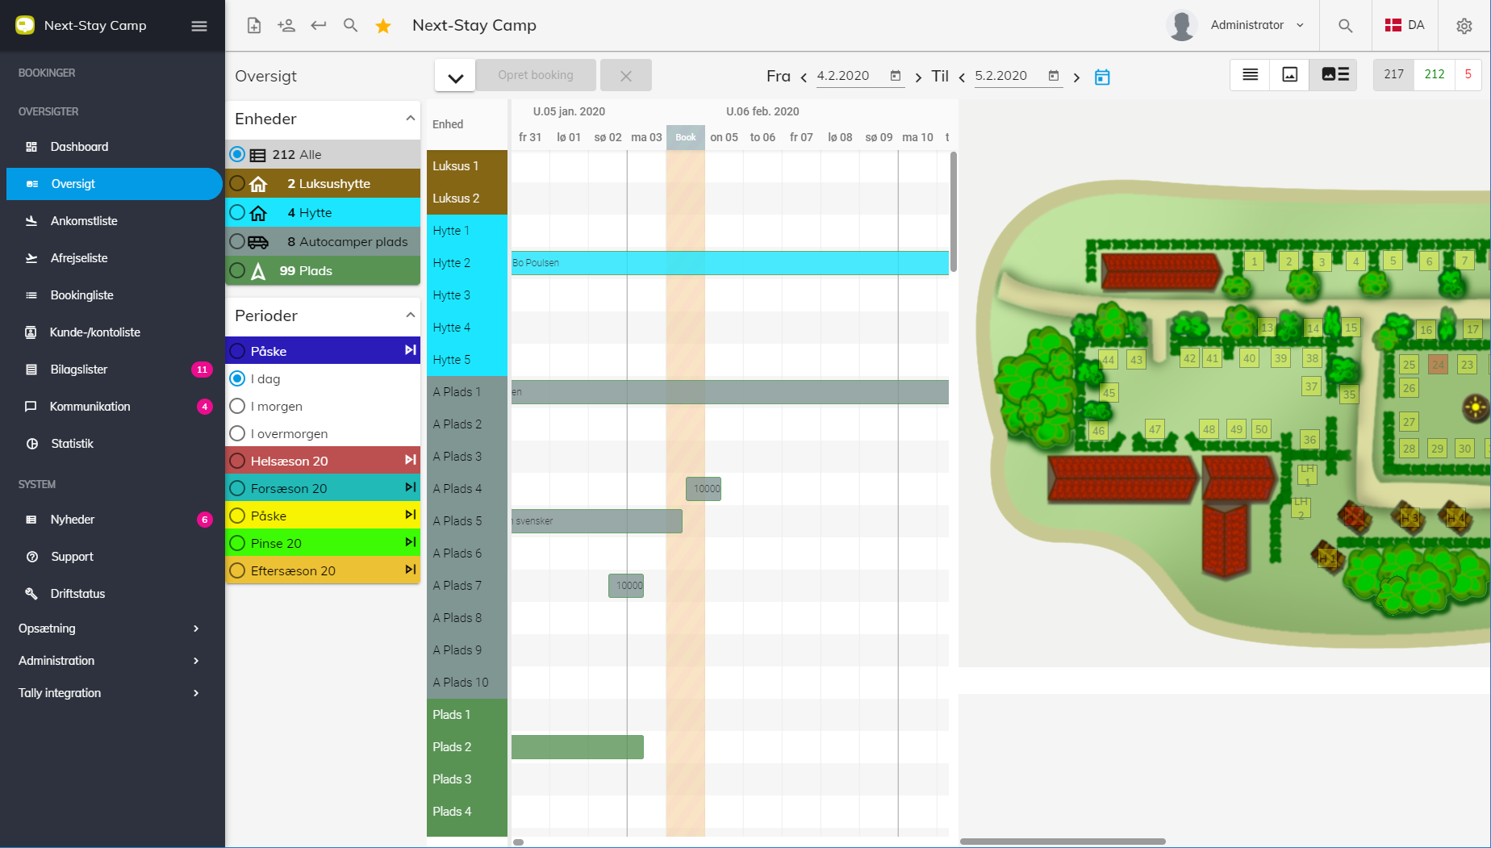Toggle the favorite star icon
This screenshot has width=1491, height=848.
(383, 26)
